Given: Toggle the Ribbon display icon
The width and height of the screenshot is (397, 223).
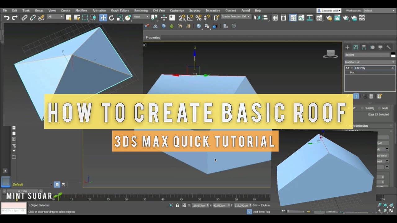Looking at the screenshot, I should [293, 18].
